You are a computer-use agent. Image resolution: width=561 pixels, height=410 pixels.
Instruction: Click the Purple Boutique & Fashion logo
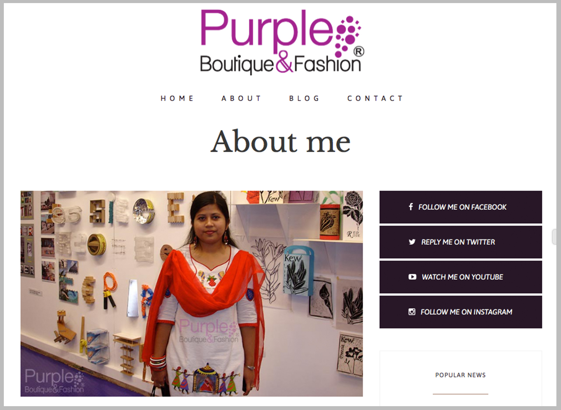point(282,41)
